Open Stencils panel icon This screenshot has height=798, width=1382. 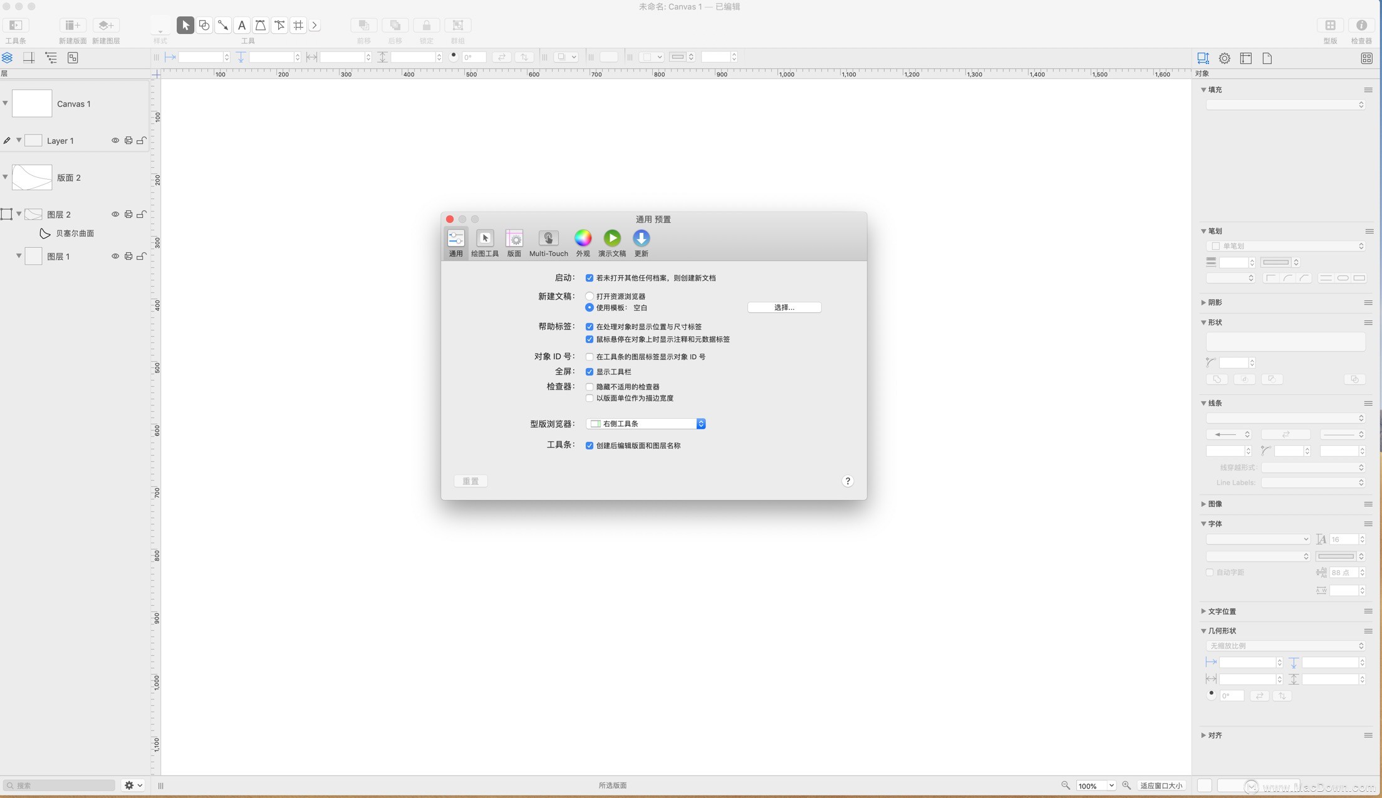[x=1330, y=25]
